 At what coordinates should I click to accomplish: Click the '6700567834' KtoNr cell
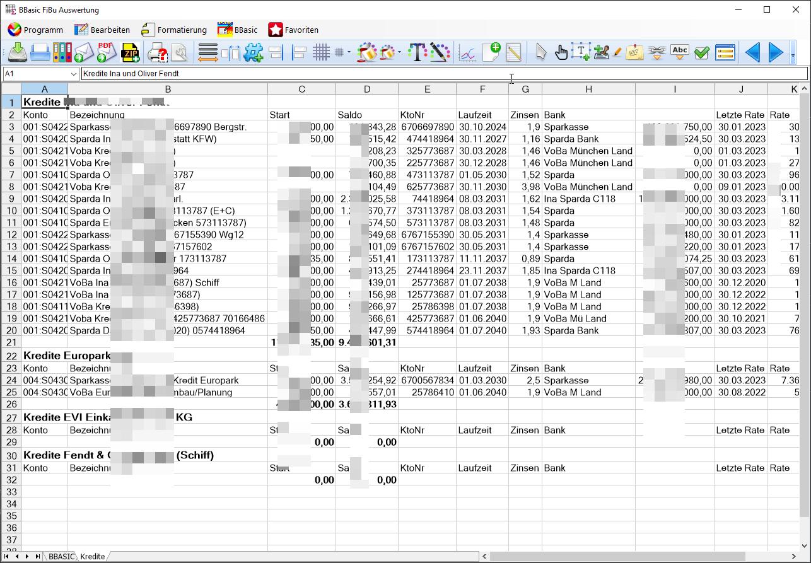tap(427, 380)
